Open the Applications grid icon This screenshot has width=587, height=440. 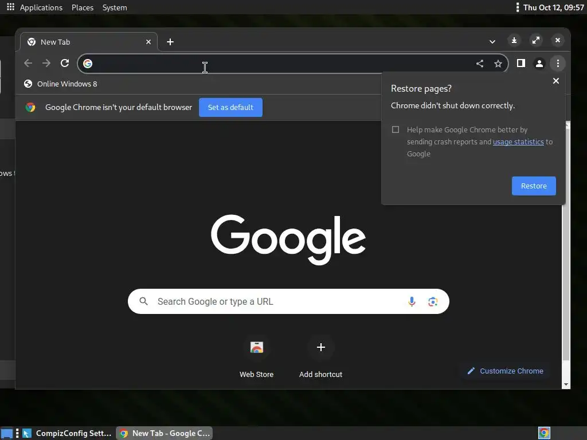(10, 7)
